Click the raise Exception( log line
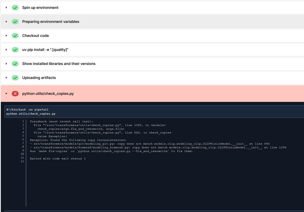This screenshot has width=304, height=212. (52, 136)
